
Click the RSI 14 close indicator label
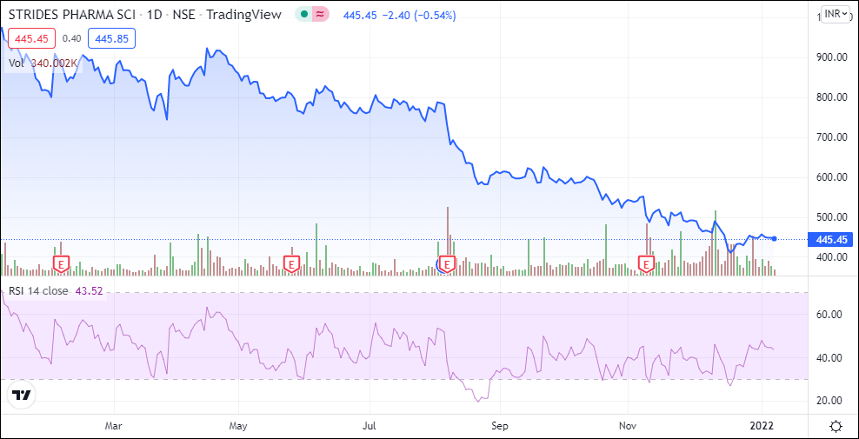(x=37, y=291)
